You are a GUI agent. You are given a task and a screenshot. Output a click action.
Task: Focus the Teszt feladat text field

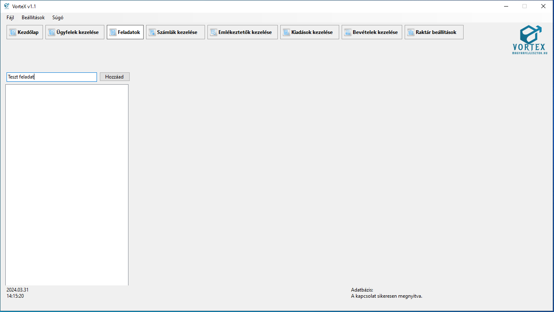pyautogui.click(x=52, y=77)
